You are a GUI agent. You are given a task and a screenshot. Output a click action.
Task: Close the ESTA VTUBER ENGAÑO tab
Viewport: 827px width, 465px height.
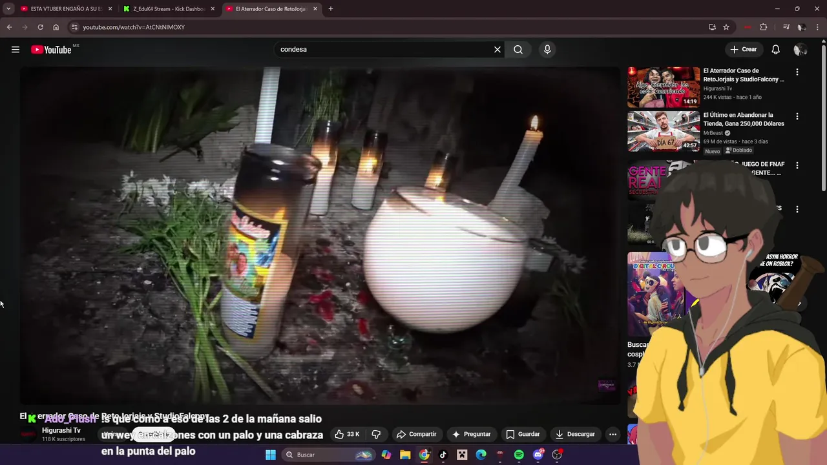click(x=110, y=9)
